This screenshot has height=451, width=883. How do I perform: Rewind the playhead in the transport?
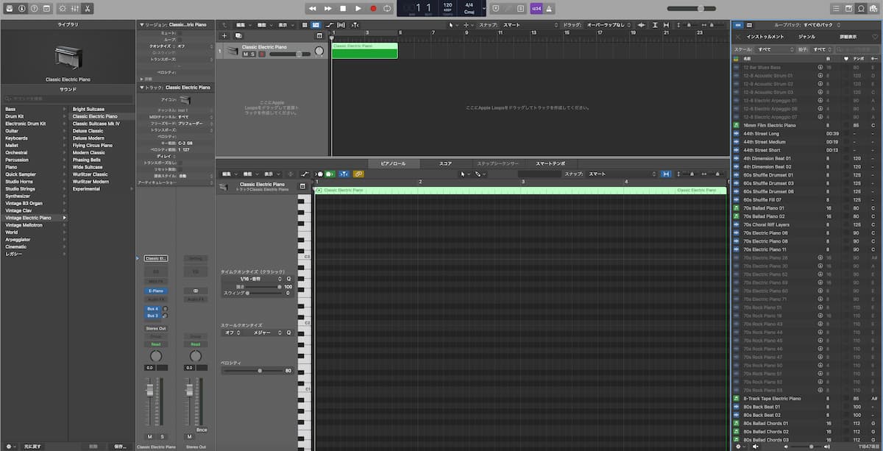pyautogui.click(x=312, y=8)
